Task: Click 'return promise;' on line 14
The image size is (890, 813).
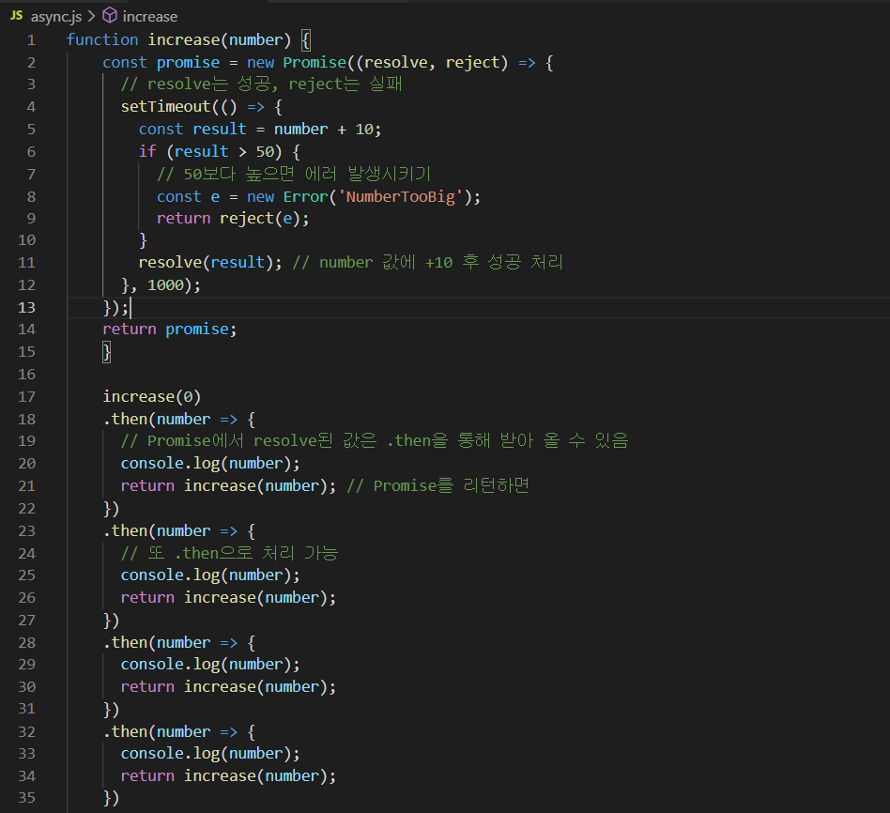Action: pos(169,330)
